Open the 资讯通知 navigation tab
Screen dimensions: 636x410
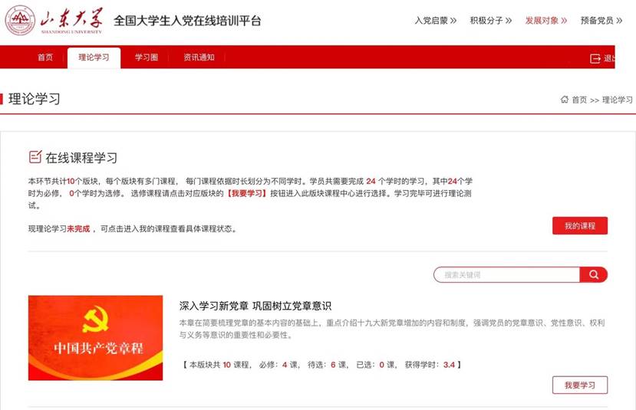(199, 58)
